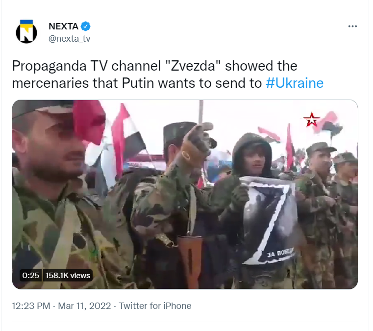Screen dimensions: 373x331
Task: Click the Zvezda red star watermark
Action: [311, 119]
